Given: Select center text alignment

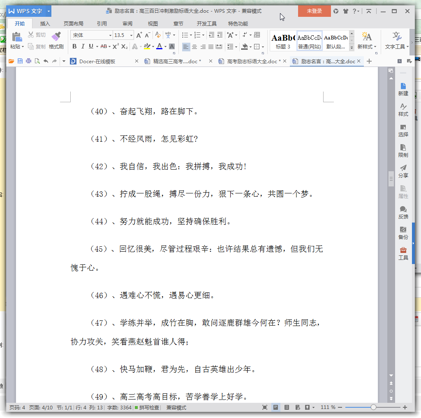Looking at the screenshot, I should point(194,47).
